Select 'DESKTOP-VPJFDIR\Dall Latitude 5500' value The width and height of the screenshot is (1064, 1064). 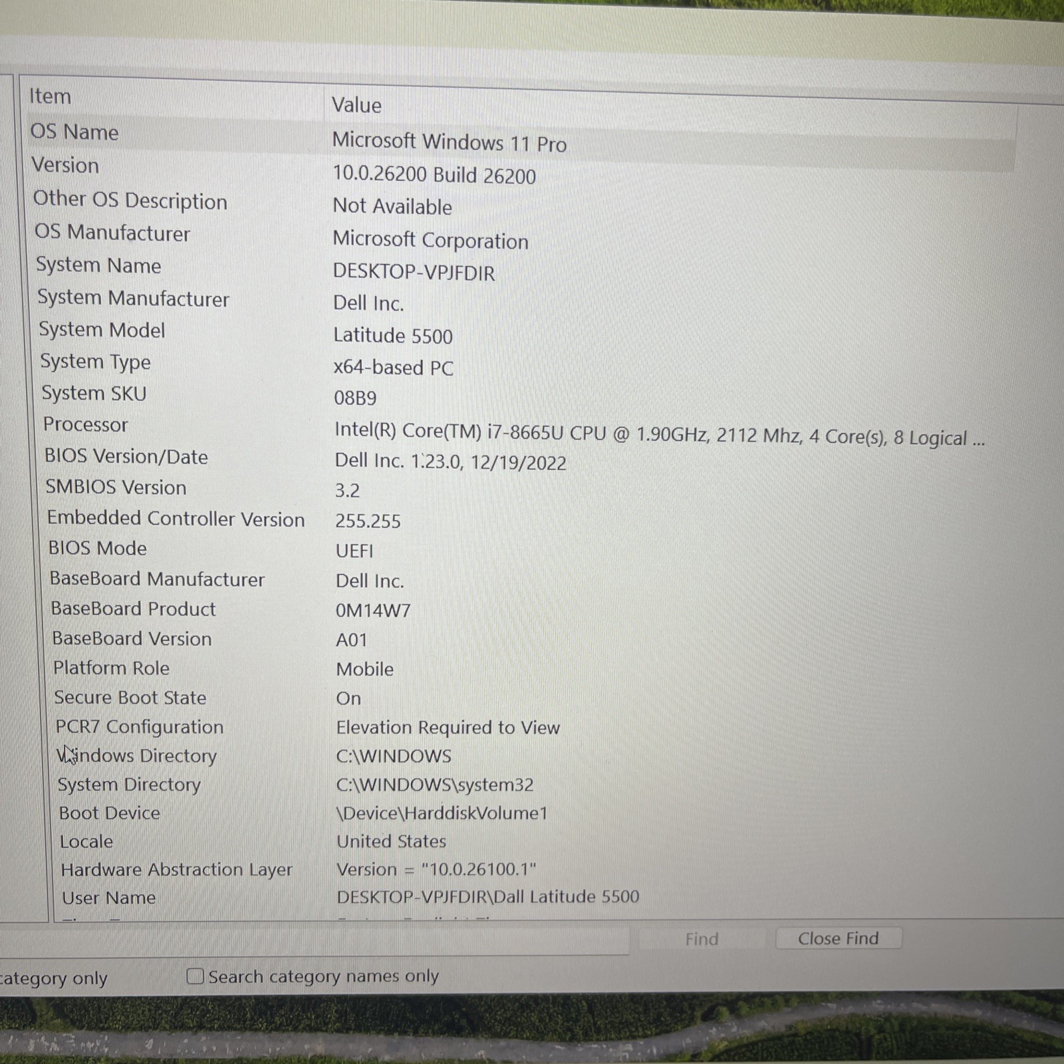488,896
